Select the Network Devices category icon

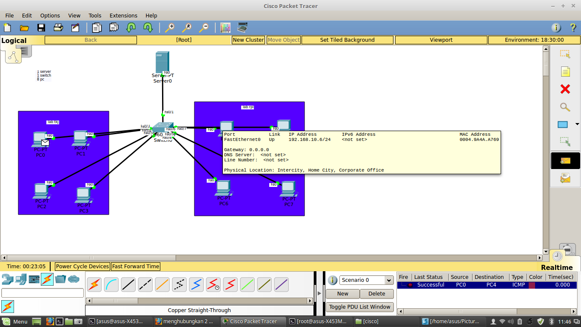pyautogui.click(x=7, y=279)
